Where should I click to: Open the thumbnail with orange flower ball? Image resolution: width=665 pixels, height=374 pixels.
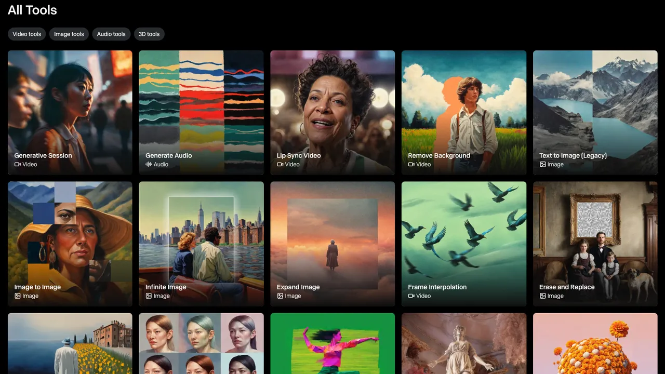595,343
